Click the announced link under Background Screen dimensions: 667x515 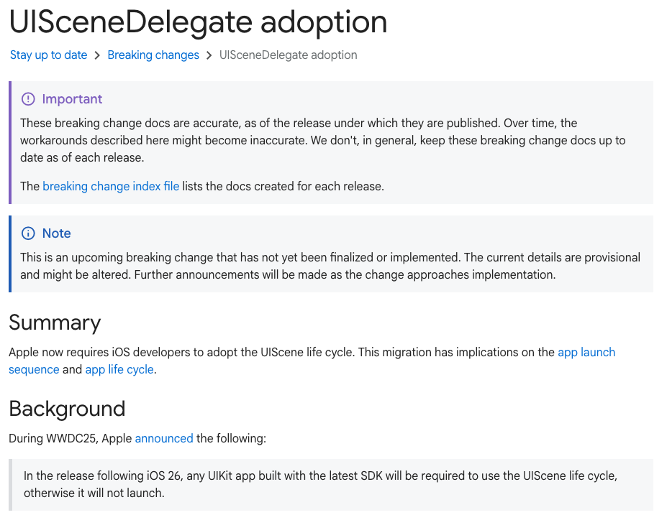[164, 438]
